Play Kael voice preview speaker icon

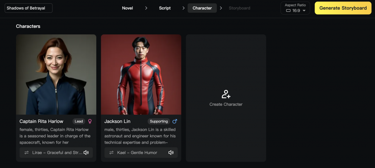pyautogui.click(x=171, y=153)
